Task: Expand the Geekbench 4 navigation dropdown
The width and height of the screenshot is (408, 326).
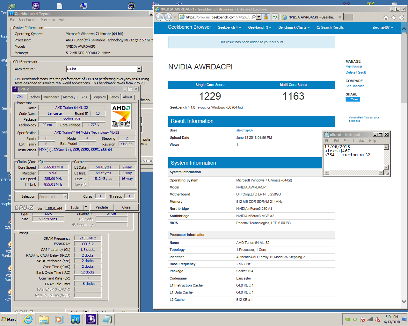Action: 229,27
